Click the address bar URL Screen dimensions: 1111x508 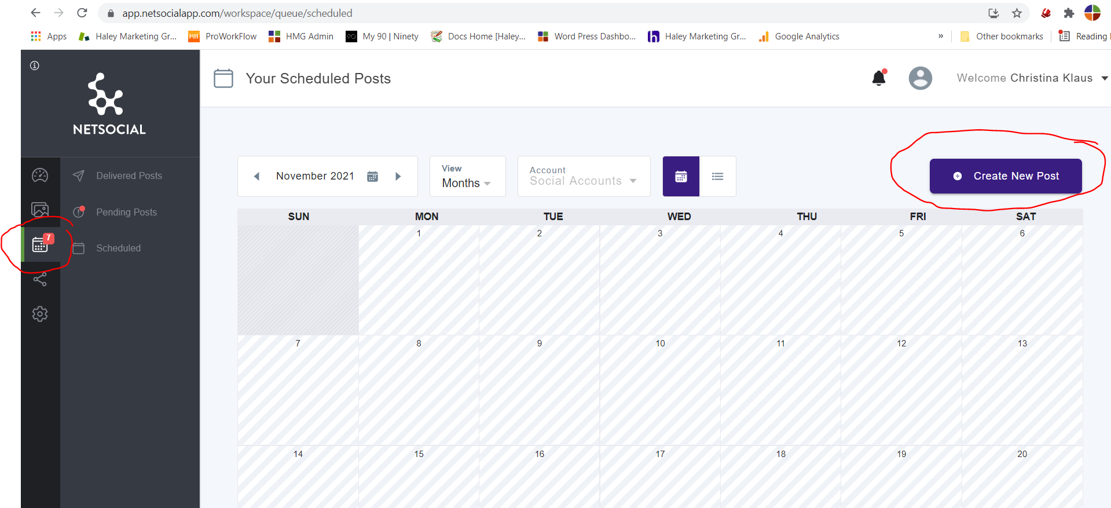pyautogui.click(x=237, y=13)
